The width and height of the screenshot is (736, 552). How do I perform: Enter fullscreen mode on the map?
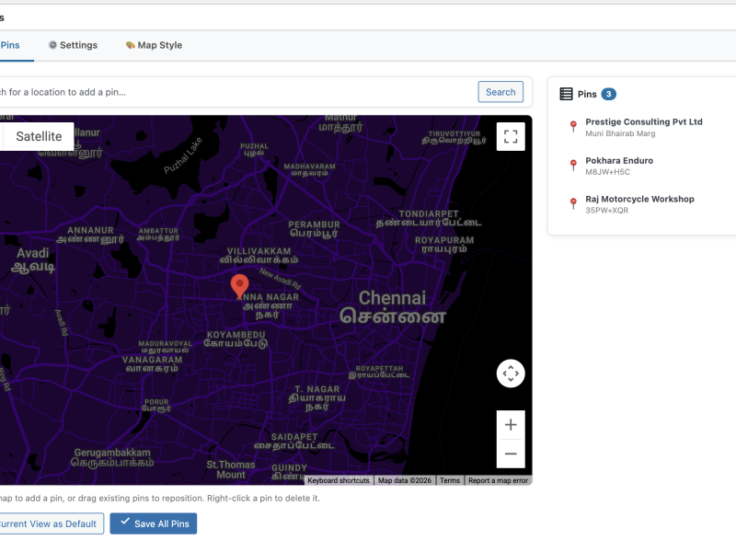pyautogui.click(x=511, y=136)
